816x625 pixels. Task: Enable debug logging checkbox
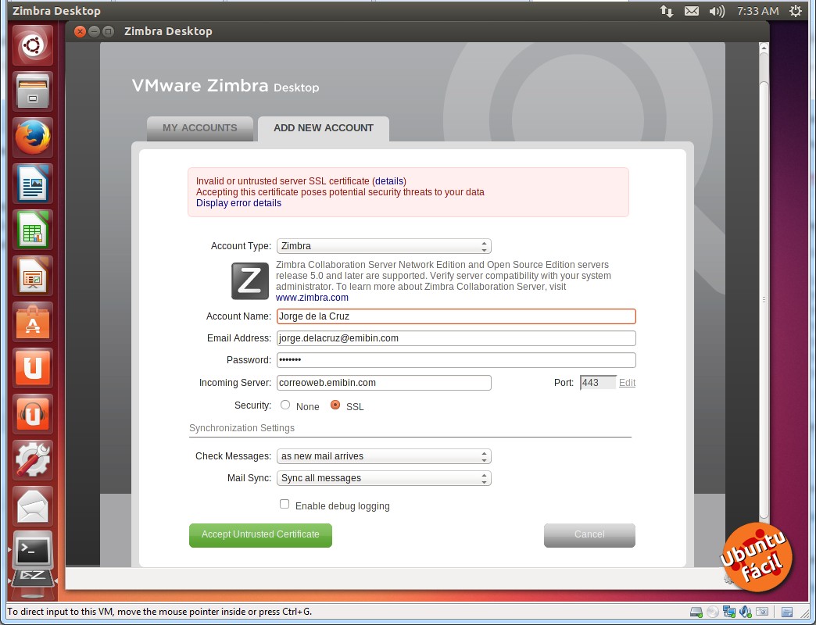pyautogui.click(x=285, y=504)
